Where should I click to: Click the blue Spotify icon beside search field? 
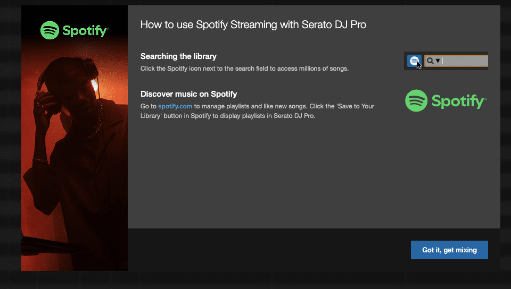click(414, 61)
